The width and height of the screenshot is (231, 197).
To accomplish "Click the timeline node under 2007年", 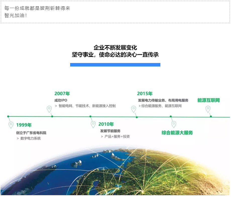I will pyautogui.click(x=52, y=116).
